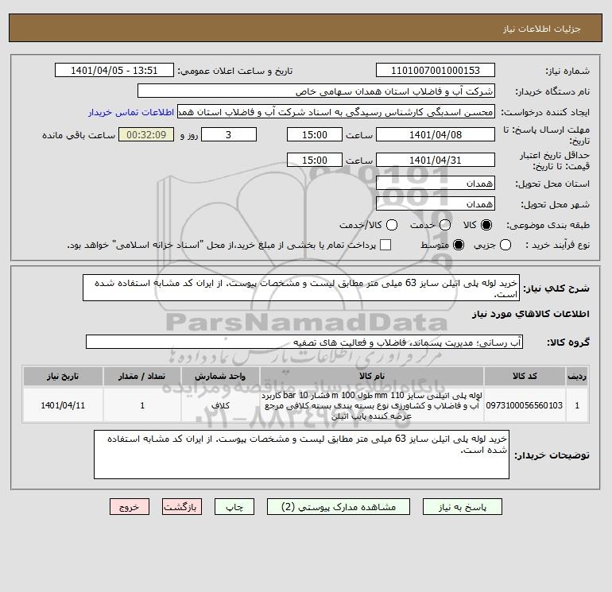Click the item name cell لوله پلی اتیلنی

(x=372, y=405)
